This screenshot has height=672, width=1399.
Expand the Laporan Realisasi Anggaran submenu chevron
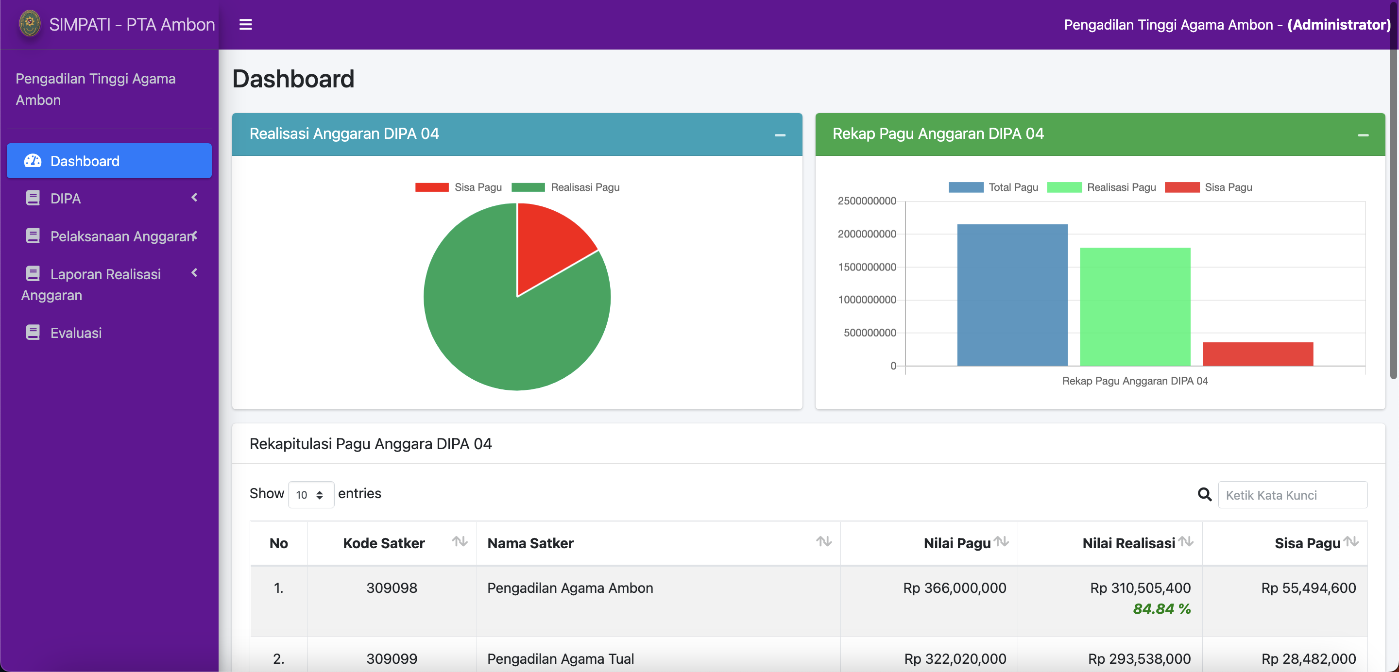pos(194,273)
